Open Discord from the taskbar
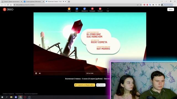Image resolution: width=177 pixels, height=99 pixels. (16, 97)
